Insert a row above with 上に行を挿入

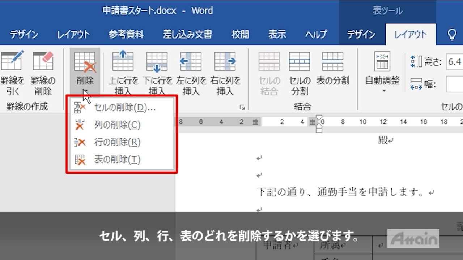click(x=123, y=73)
